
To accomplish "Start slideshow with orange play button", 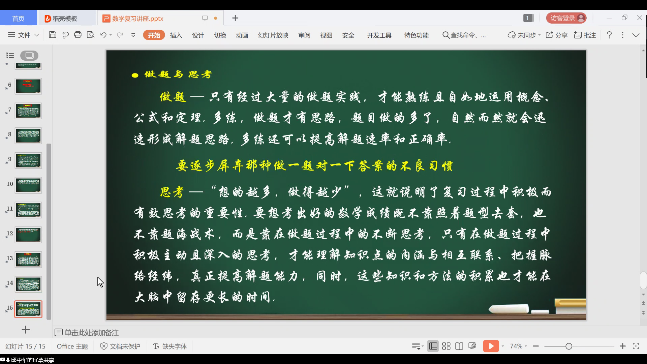I will (491, 346).
